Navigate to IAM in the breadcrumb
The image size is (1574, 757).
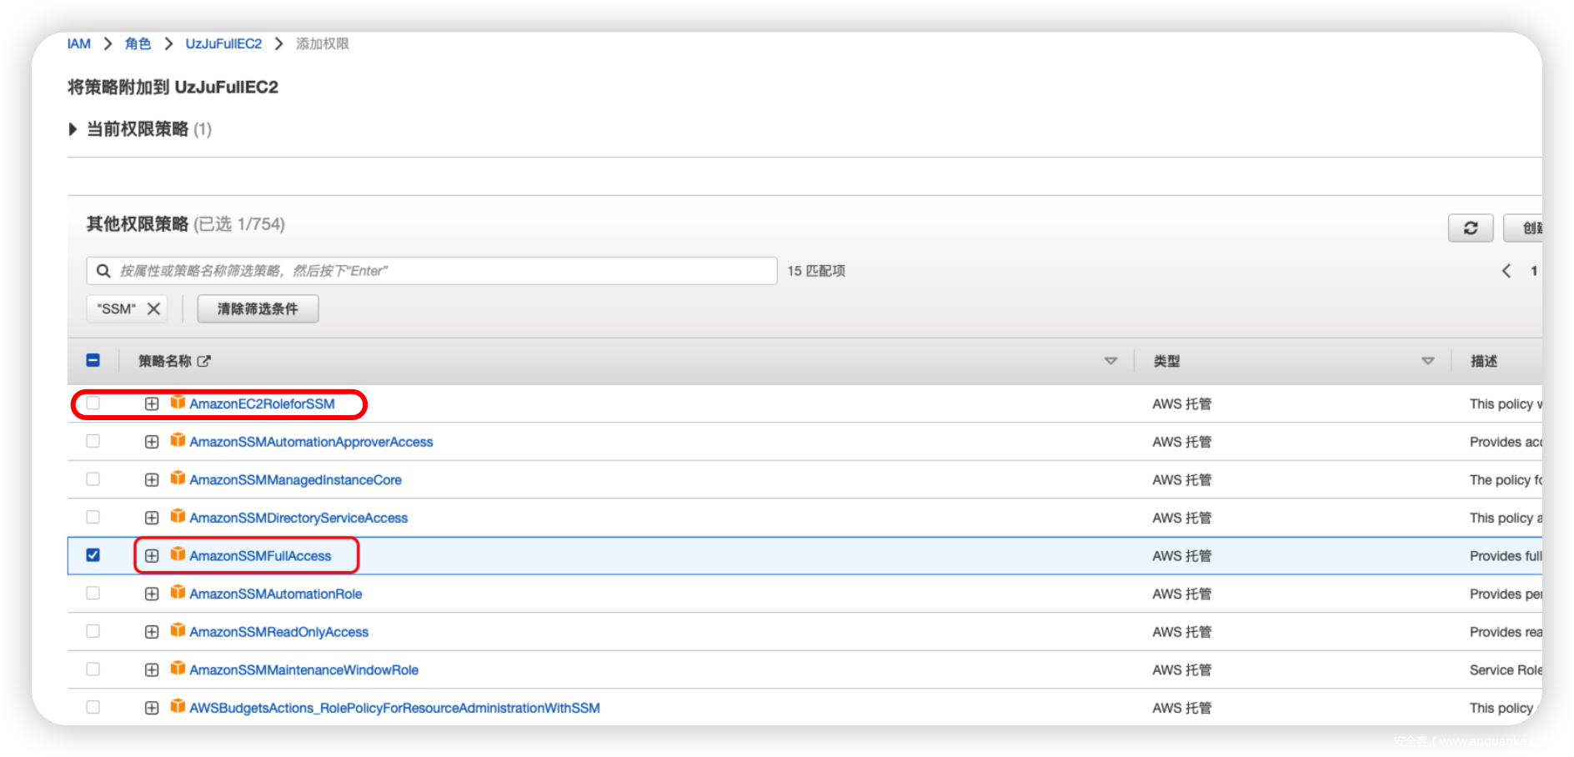[x=79, y=43]
